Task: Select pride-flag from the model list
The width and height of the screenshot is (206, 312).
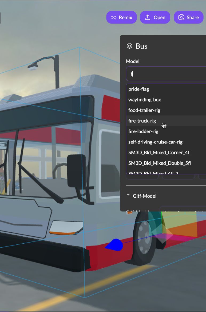Action: coord(139,89)
